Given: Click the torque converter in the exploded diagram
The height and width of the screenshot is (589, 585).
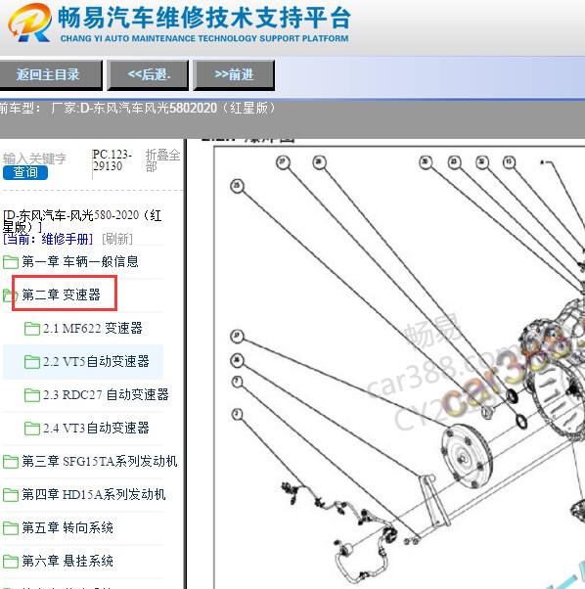Looking at the screenshot, I should 467,456.
